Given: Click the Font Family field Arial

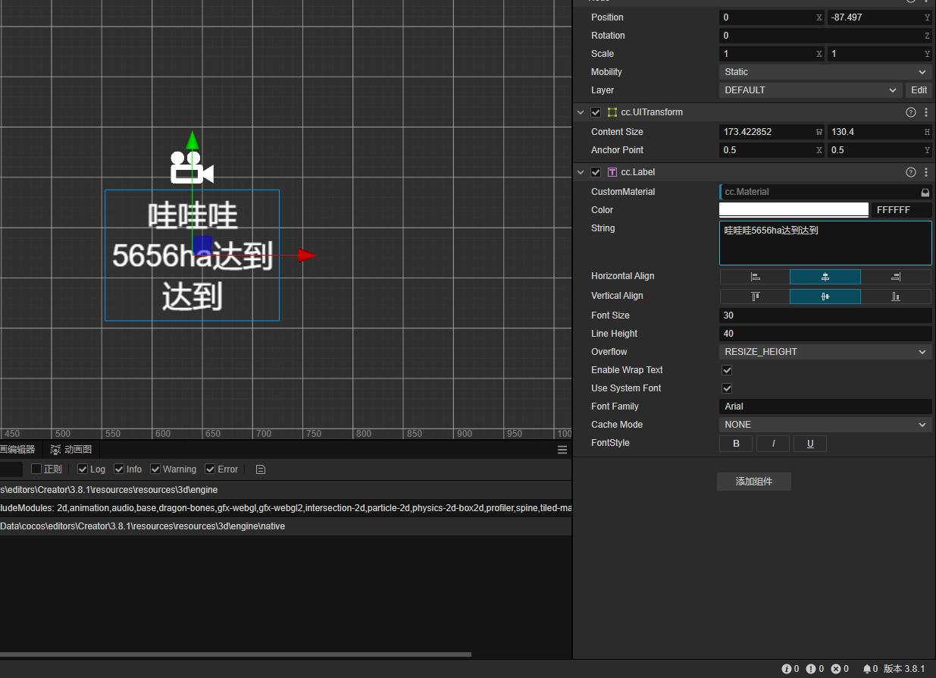Looking at the screenshot, I should click(x=825, y=406).
